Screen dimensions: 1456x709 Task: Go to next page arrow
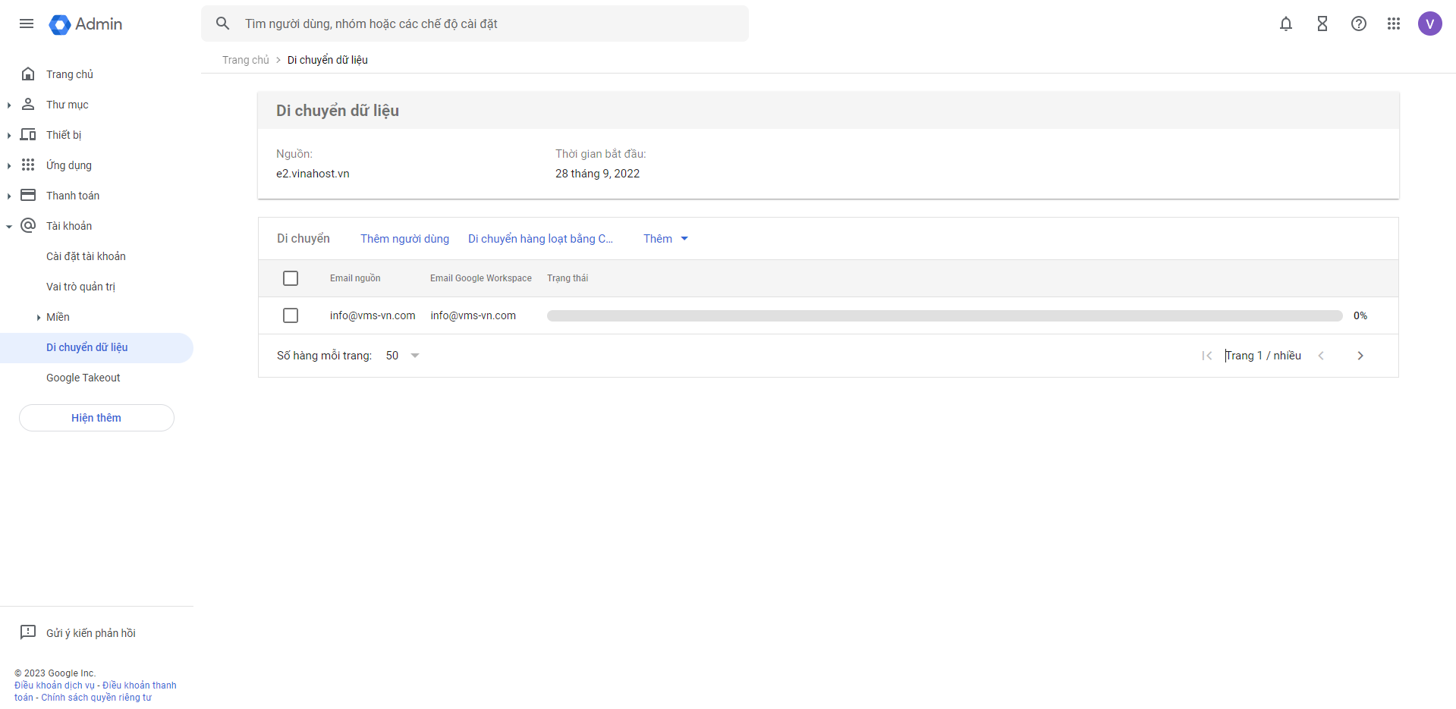(1360, 356)
